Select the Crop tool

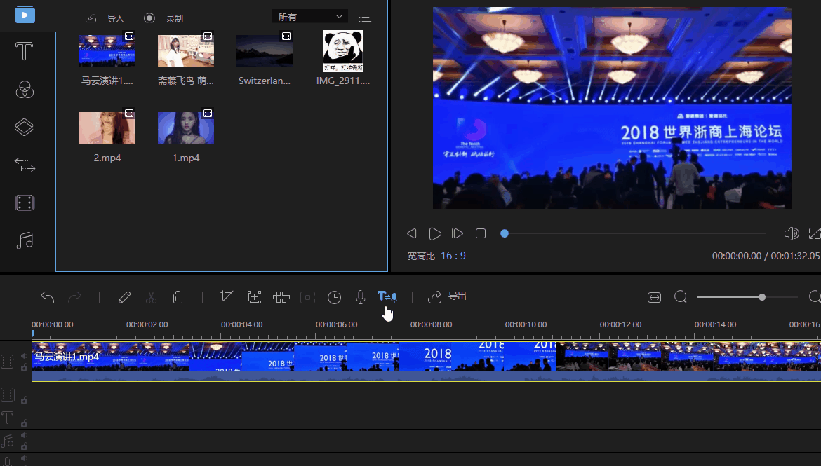pos(227,297)
